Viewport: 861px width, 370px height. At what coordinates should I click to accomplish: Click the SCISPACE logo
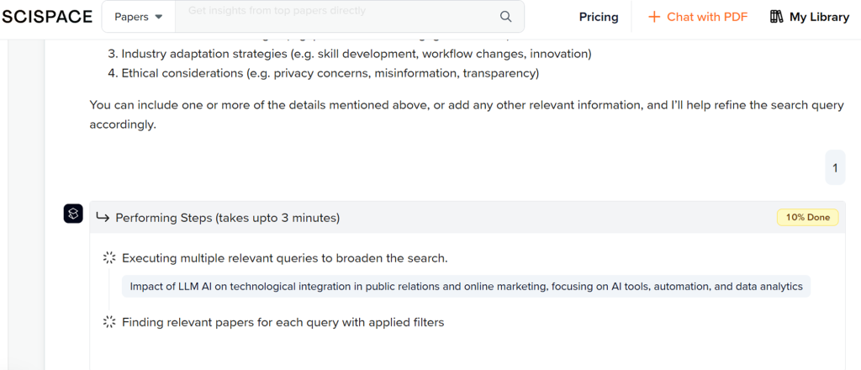pyautogui.click(x=47, y=17)
